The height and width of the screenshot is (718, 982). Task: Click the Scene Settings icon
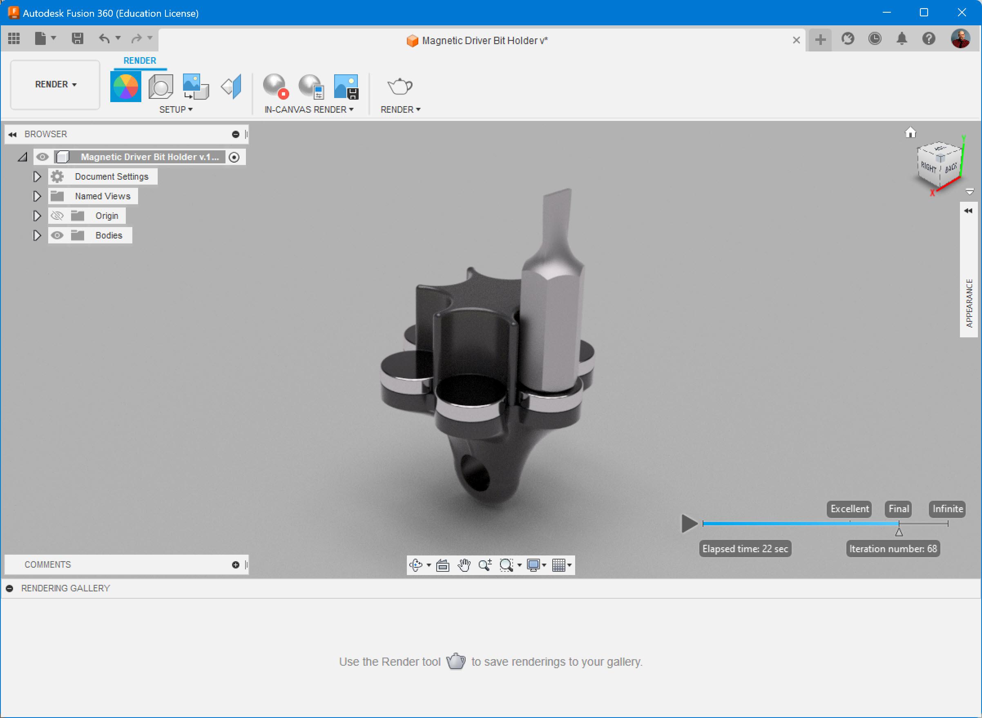pyautogui.click(x=161, y=87)
